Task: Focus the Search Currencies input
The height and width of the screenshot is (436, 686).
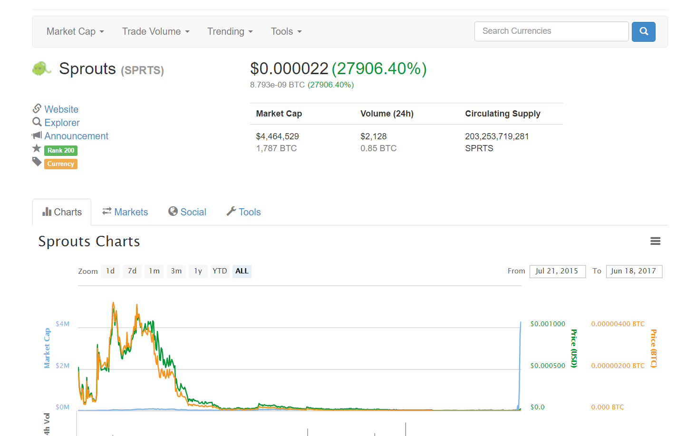Action: pyautogui.click(x=551, y=31)
